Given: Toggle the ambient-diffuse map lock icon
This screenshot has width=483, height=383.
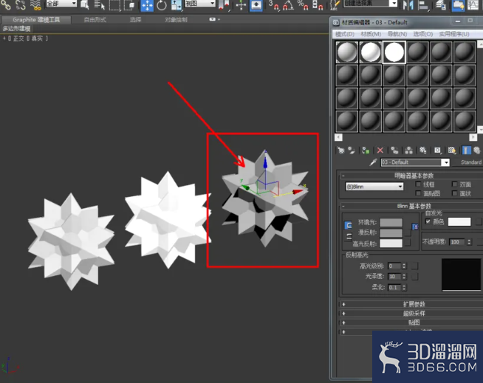Looking at the screenshot, I should tap(415, 227).
